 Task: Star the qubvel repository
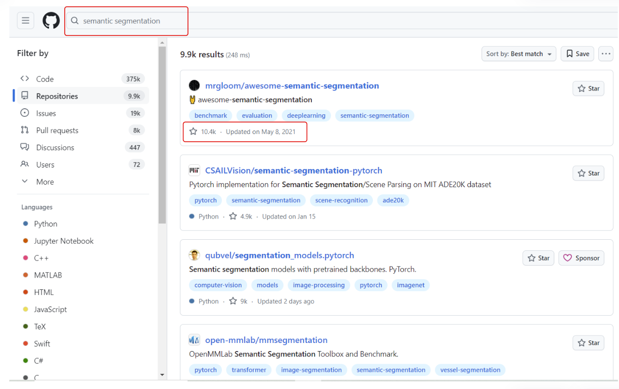click(538, 258)
